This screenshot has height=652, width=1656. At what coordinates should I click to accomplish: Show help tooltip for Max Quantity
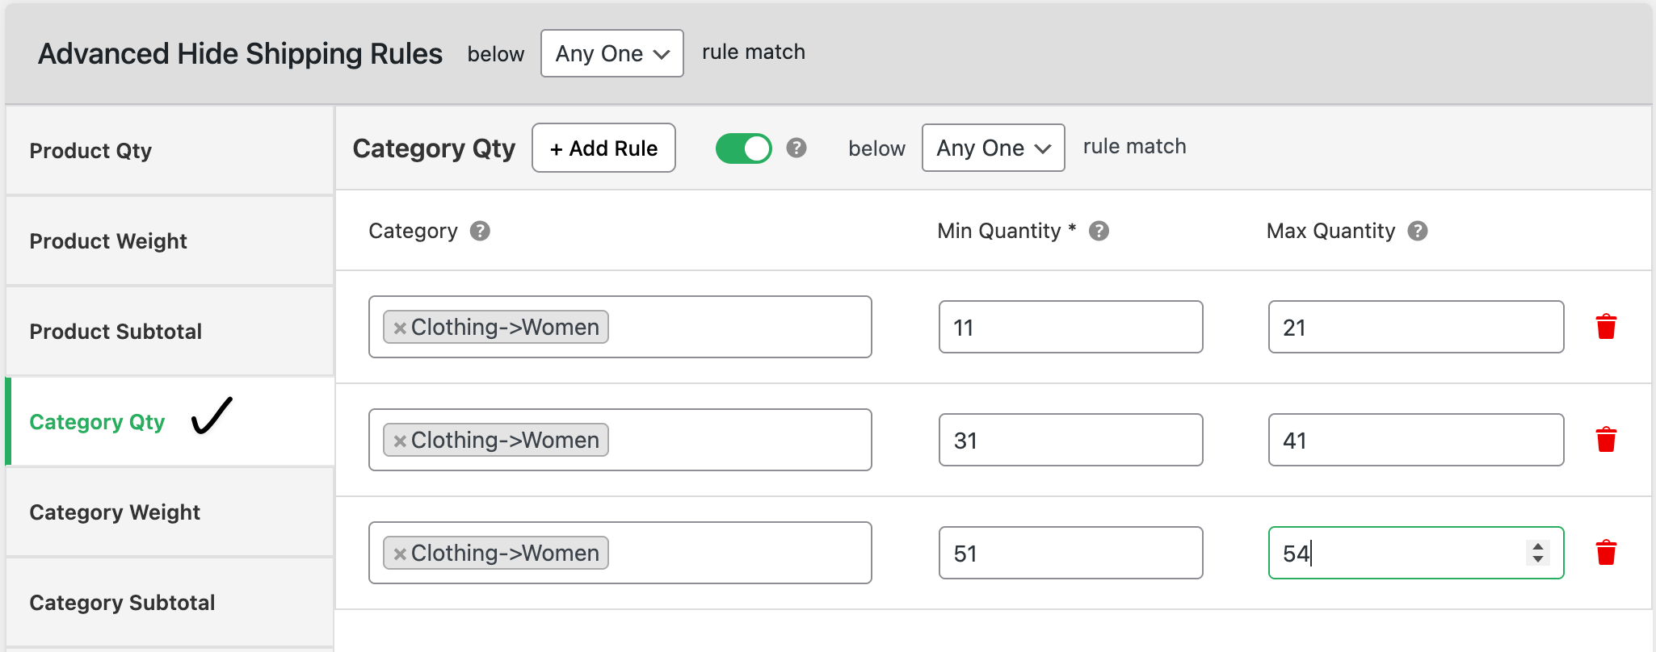click(1418, 232)
